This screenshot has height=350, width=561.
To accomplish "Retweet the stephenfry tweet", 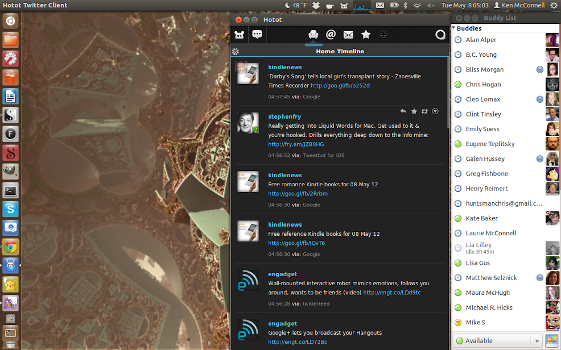I will (x=424, y=111).
